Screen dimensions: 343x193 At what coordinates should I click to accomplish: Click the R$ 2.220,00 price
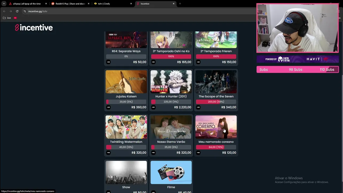[x=182, y=107]
